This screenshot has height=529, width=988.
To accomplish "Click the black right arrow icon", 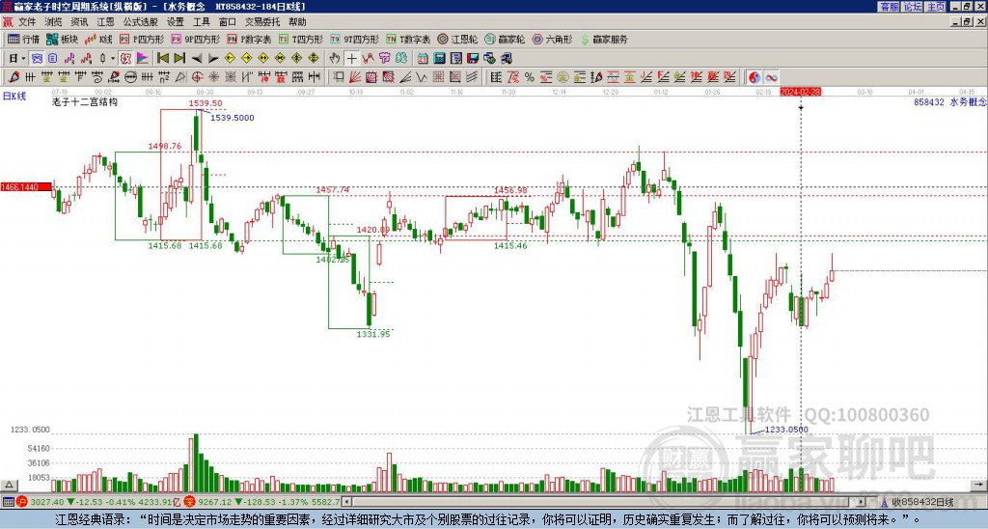I will pos(213,59).
